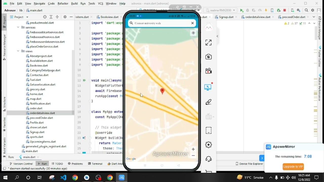Image resolution: width=324 pixels, height=182 pixels.
Task: Take a screenshot with ApowerMirror camera icon
Action: (208, 57)
